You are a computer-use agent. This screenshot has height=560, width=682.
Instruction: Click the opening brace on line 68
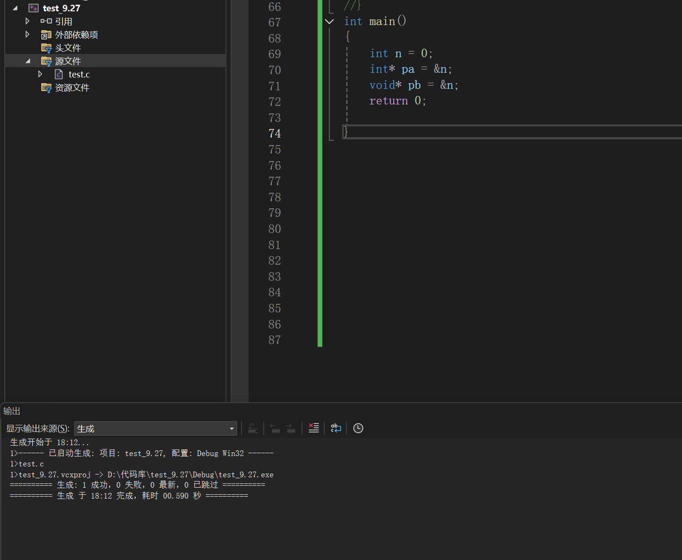pos(348,37)
